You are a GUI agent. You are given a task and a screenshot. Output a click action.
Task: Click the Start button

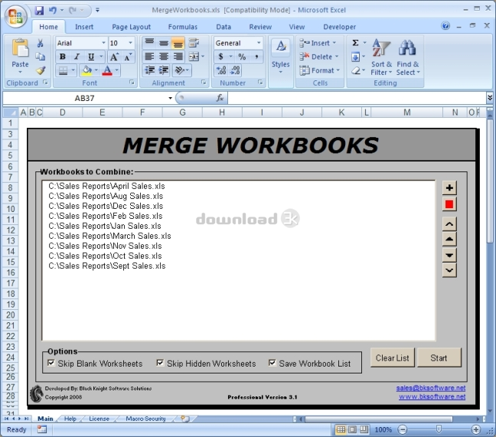point(439,357)
